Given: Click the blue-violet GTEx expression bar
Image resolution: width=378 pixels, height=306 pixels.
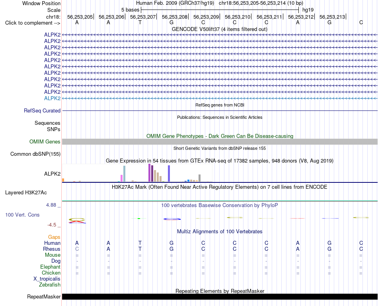Looking at the screenshot, I should pyautogui.click(x=169, y=173).
